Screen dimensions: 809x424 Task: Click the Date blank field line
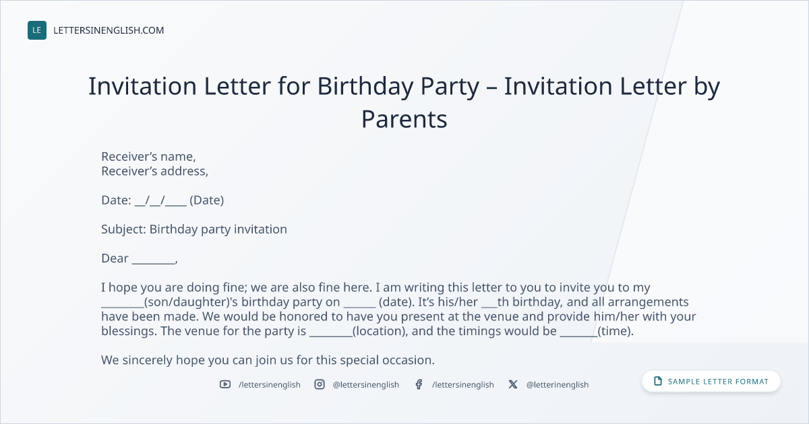tap(162, 200)
